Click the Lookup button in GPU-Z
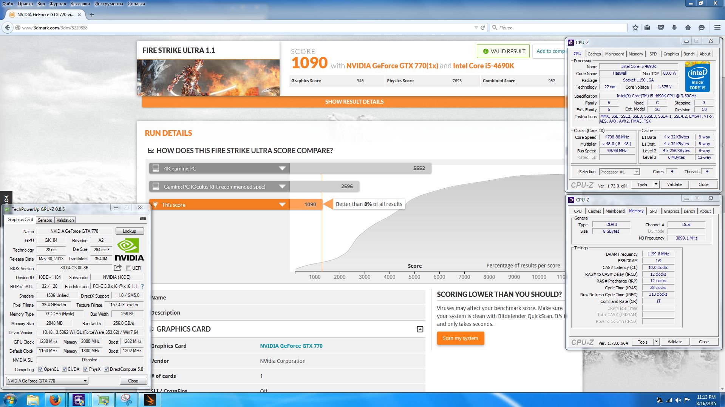This screenshot has width=725, height=407. tap(129, 231)
